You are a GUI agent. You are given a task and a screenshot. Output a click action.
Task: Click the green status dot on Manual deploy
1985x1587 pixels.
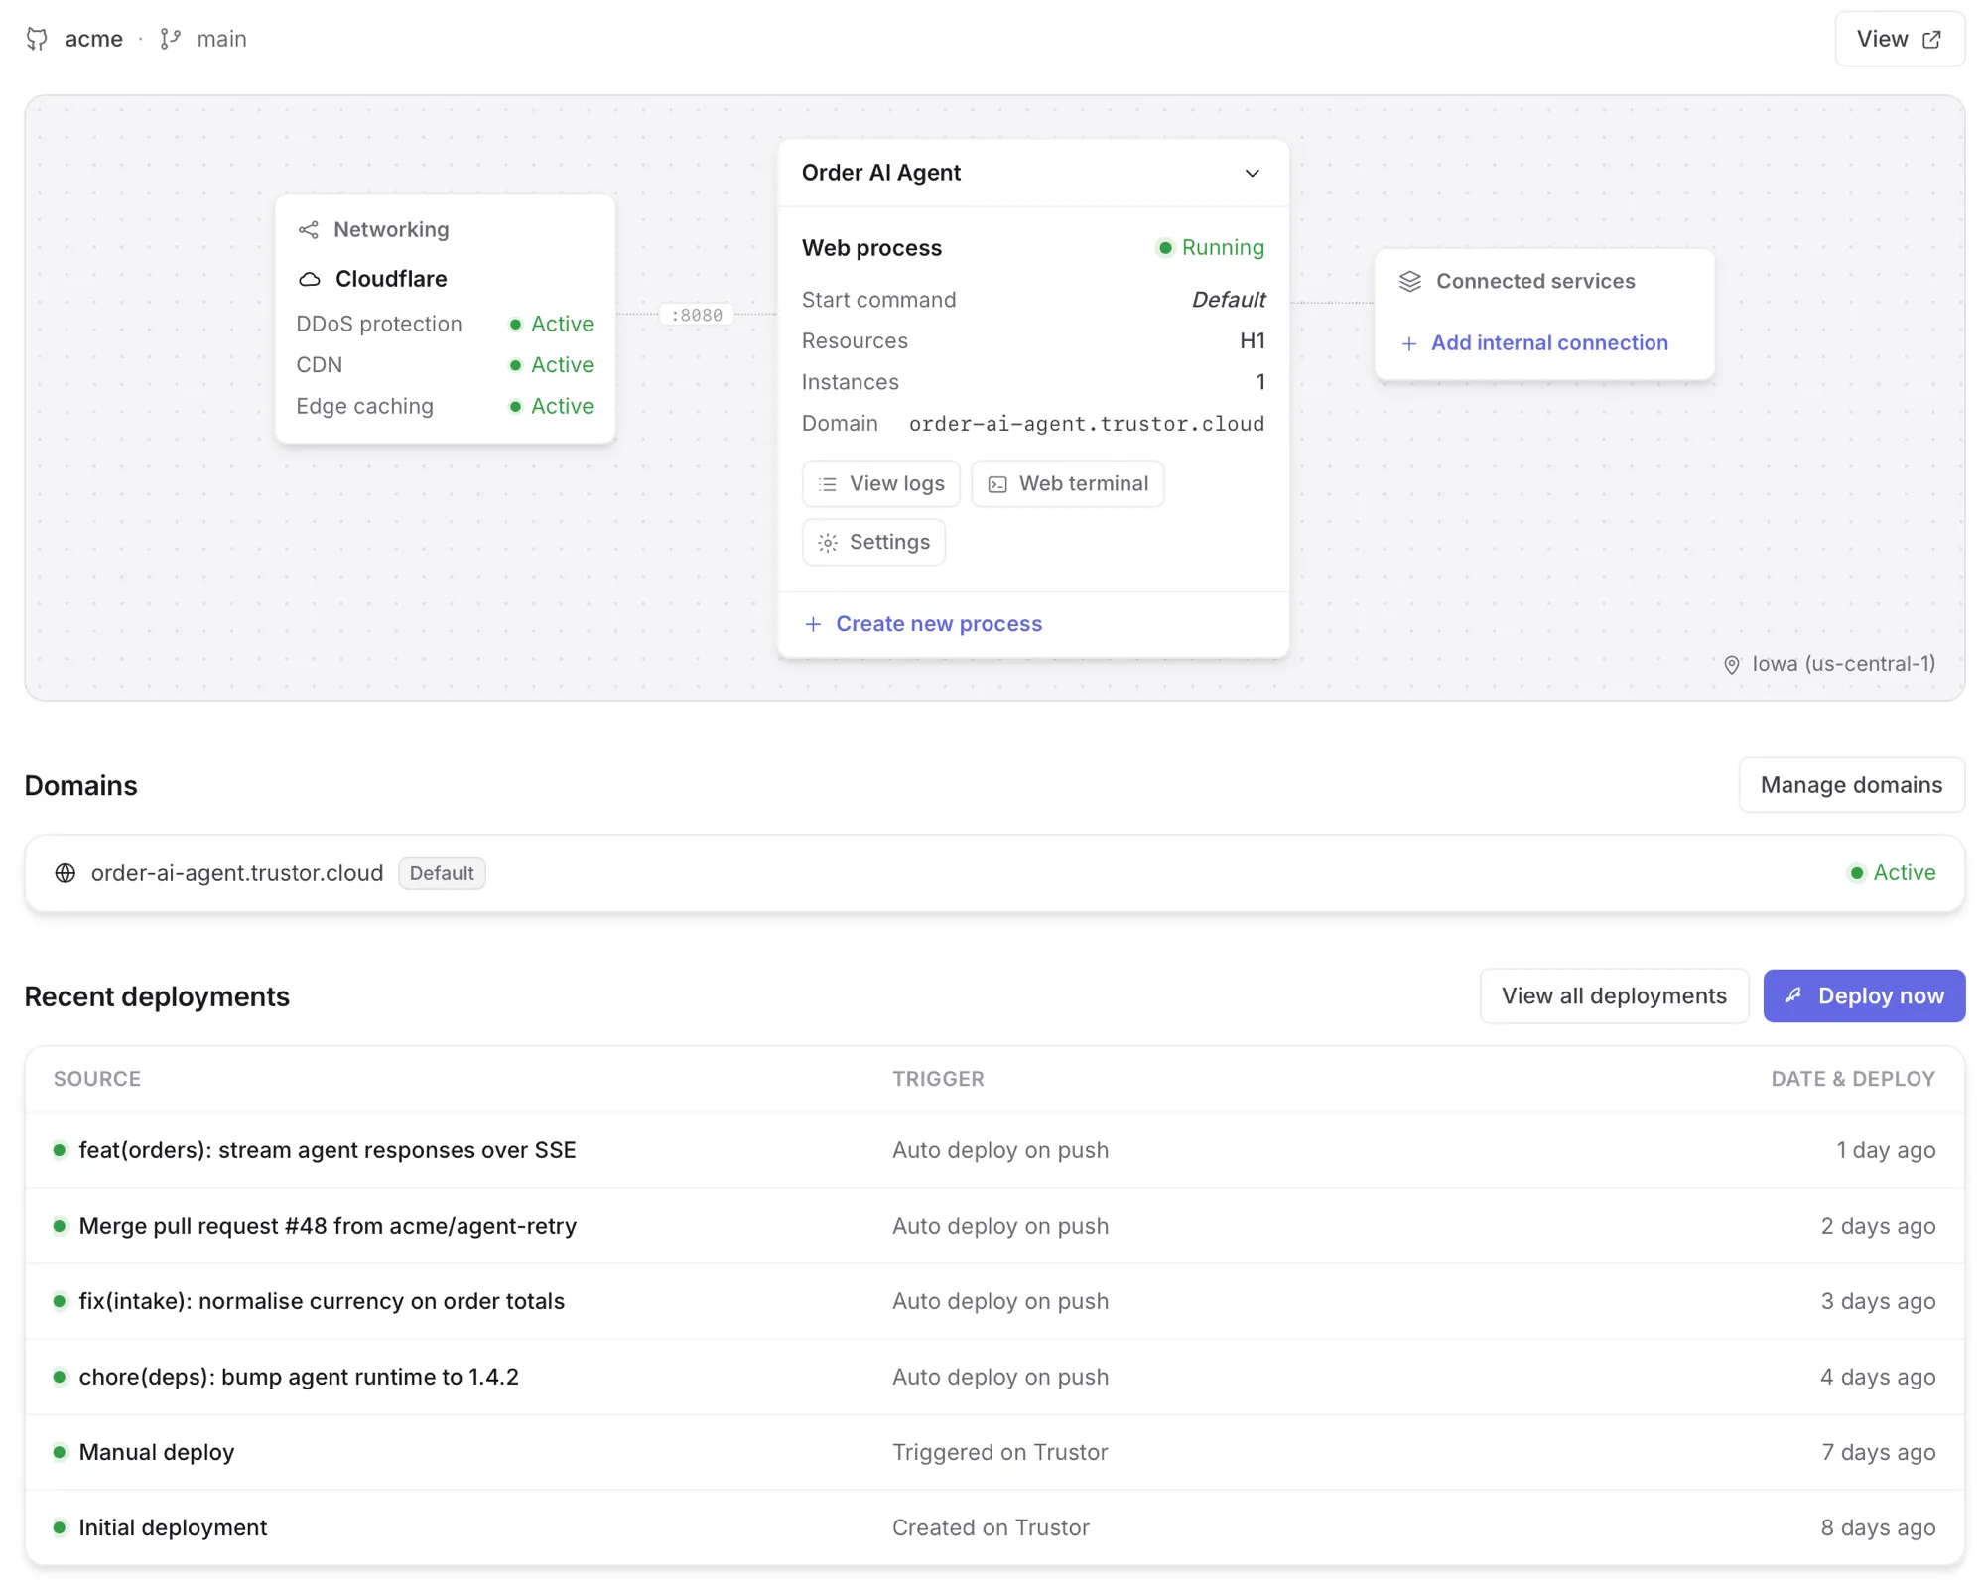coord(60,1453)
